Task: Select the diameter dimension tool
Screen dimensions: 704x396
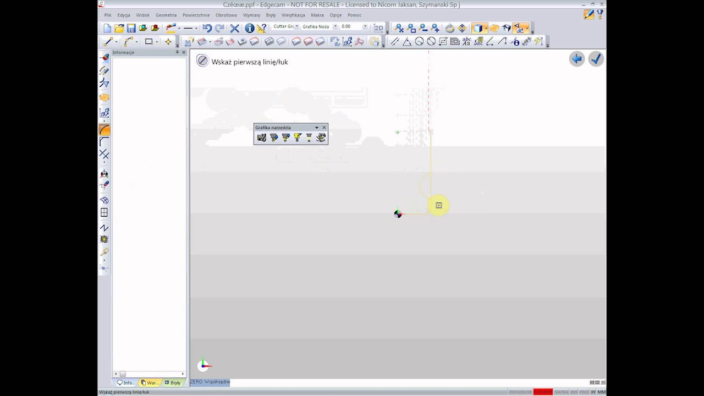Action: point(431,42)
